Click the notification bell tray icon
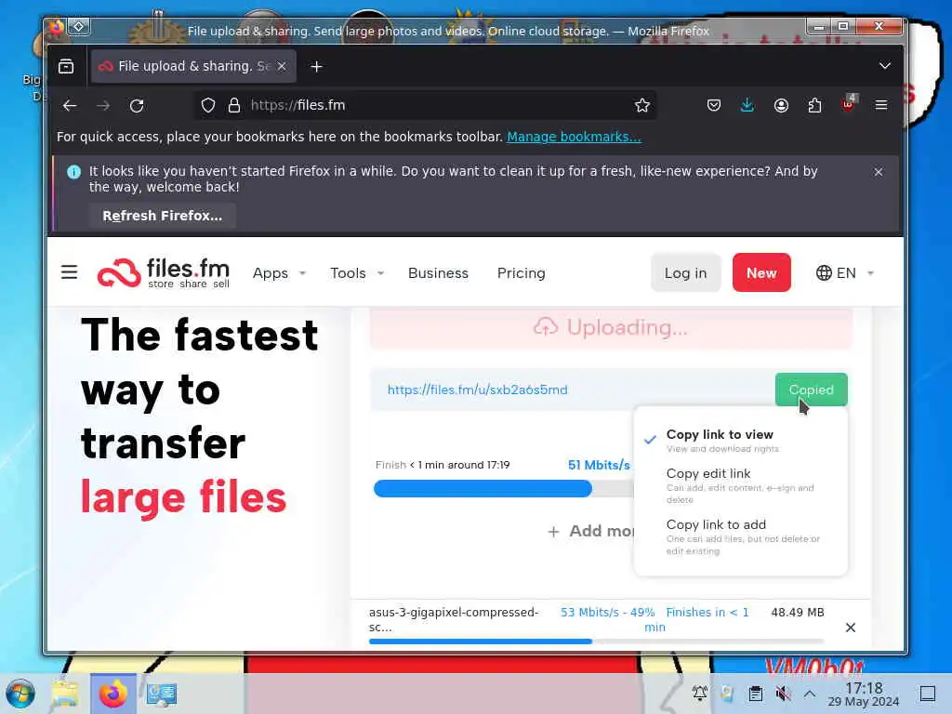 point(699,694)
